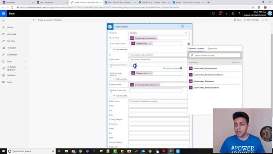This screenshot has height=154, width=273.
Task: Click the taskbar search box
Action: tap(31, 151)
